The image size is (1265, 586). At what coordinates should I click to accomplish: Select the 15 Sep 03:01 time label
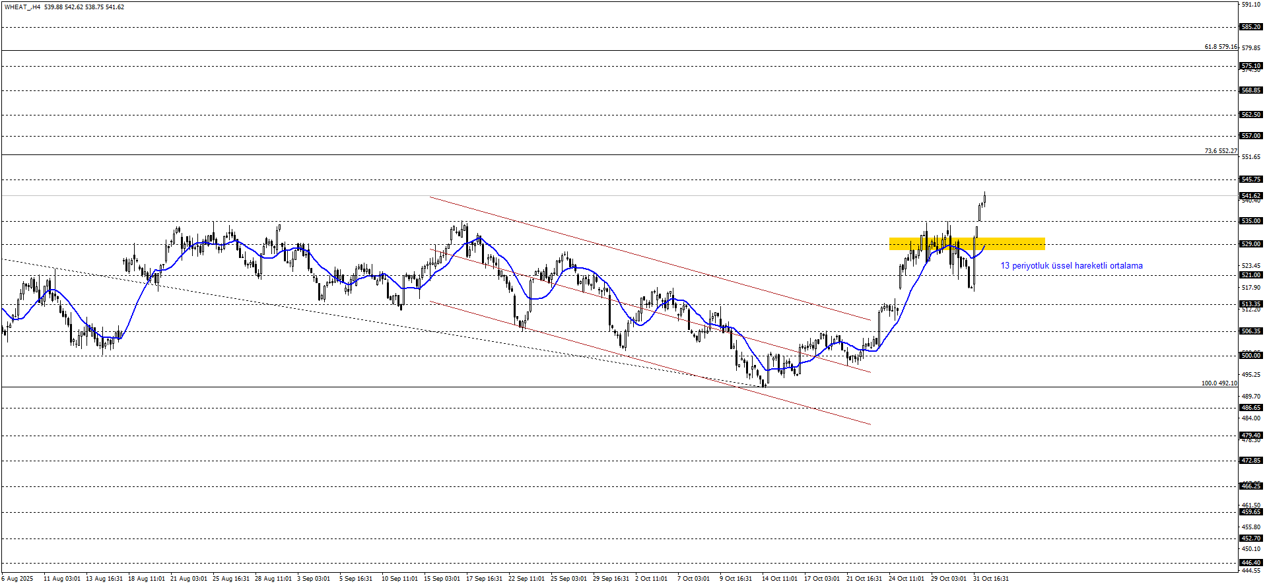pos(442,579)
